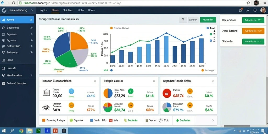Click the green Vrovemtor button
This screenshot has width=268, height=134.
208,20
